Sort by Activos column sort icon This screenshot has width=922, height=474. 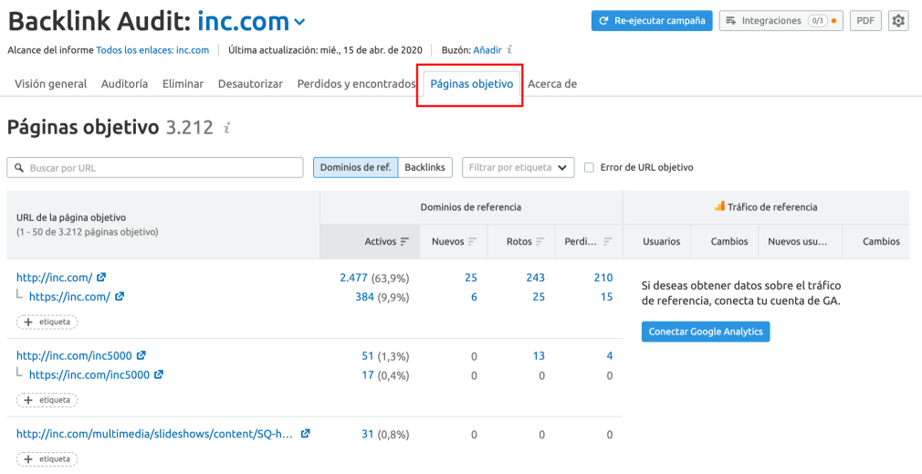tap(404, 241)
